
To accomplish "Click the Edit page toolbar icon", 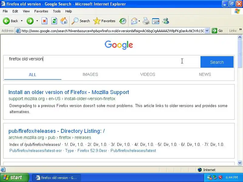I will click(156, 21).
